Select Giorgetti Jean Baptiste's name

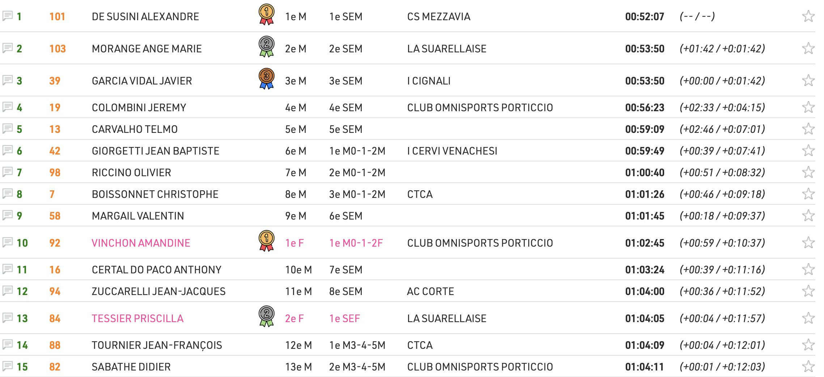156,151
